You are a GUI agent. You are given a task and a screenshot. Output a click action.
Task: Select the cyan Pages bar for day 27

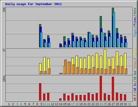114,30
